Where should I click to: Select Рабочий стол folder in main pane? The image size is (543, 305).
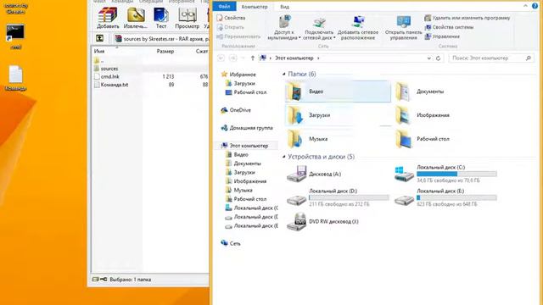click(423, 139)
